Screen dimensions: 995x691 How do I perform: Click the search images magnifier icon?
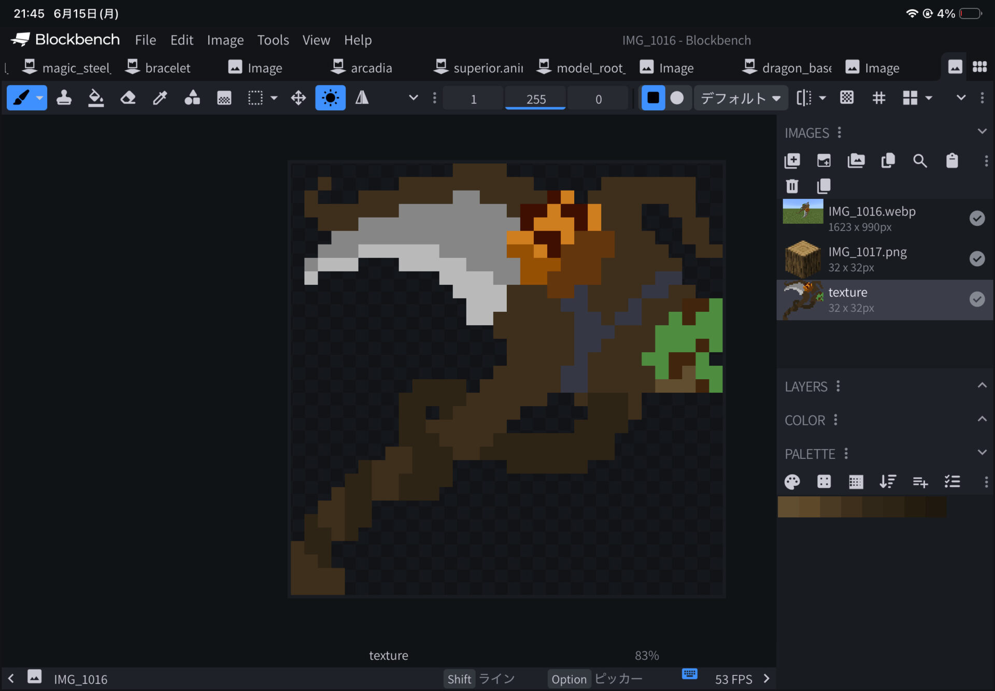(920, 161)
